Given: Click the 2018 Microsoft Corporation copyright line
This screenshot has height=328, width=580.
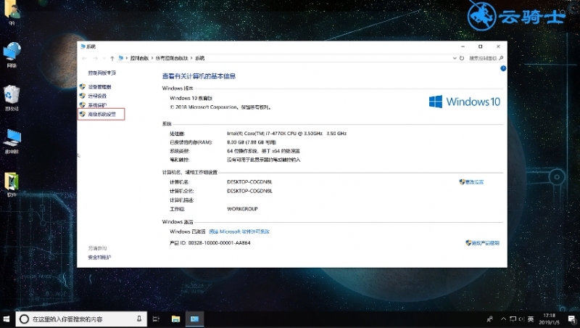Looking at the screenshot, I should [221, 107].
